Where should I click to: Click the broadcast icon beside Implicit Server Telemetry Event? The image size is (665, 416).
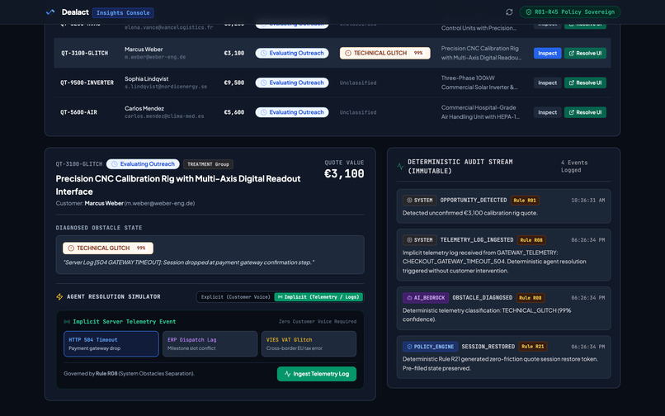(x=67, y=322)
